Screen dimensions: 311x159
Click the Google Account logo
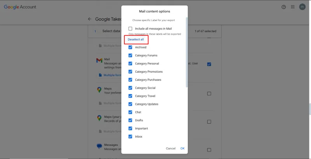[20, 7]
